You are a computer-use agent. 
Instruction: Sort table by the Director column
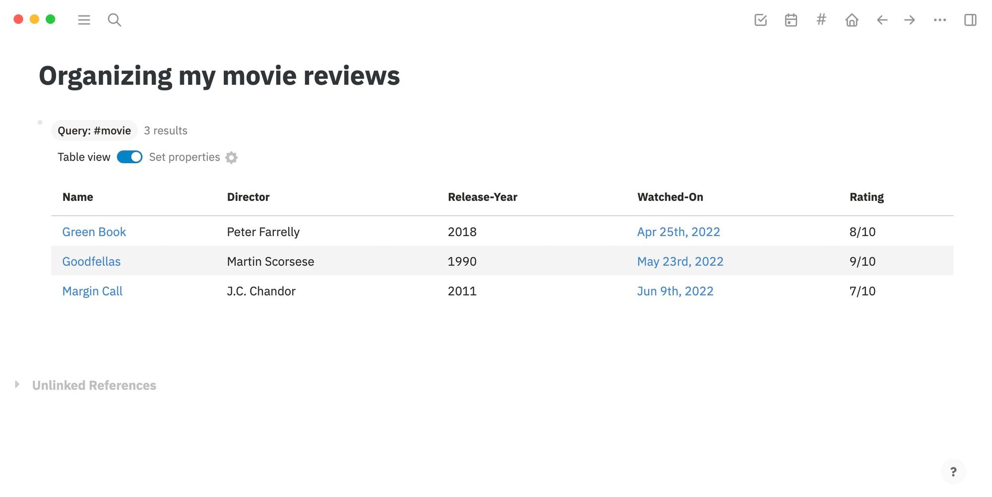pyautogui.click(x=248, y=196)
